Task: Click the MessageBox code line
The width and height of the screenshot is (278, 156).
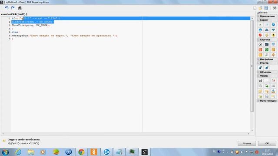Action: point(64,36)
